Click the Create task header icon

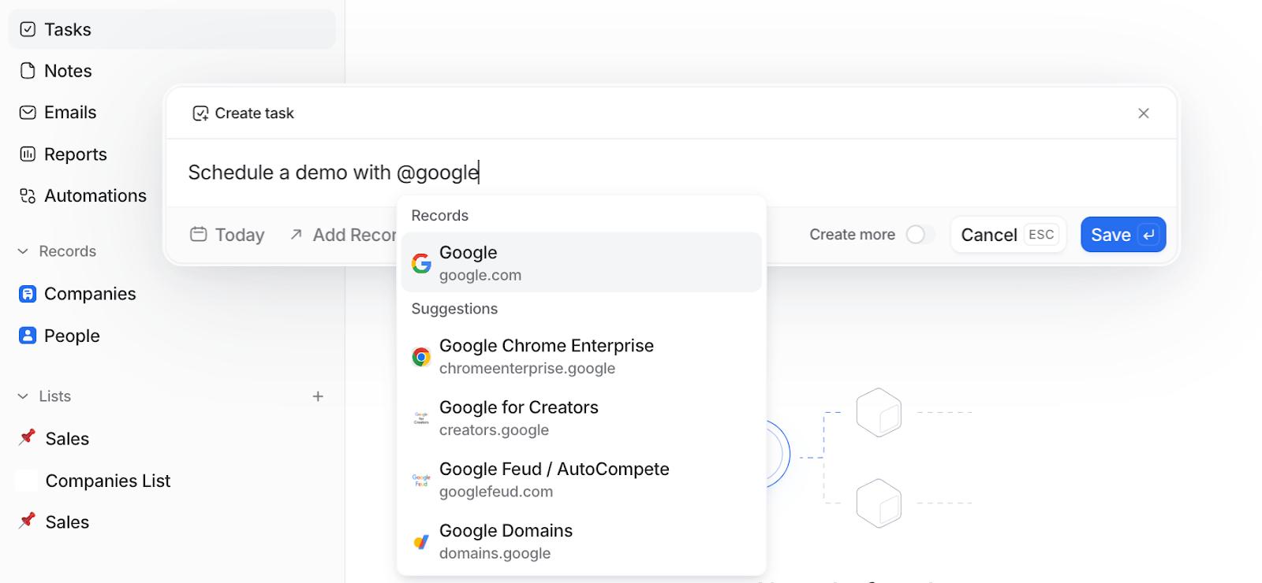coord(200,113)
